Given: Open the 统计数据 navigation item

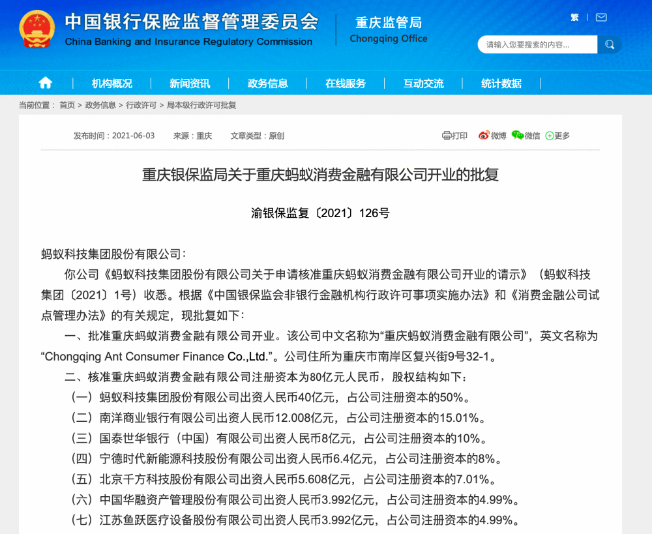Looking at the screenshot, I should tap(501, 83).
